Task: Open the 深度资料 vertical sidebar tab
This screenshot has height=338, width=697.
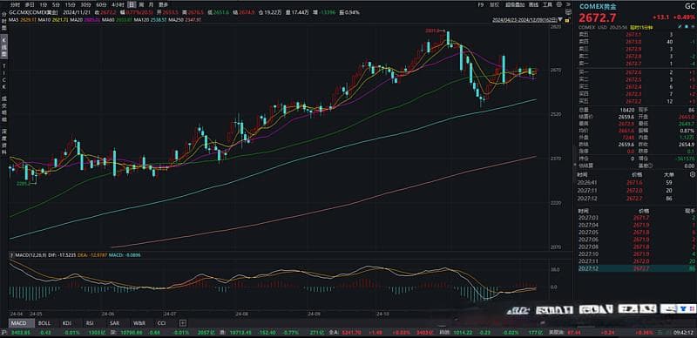Action: pos(4,142)
